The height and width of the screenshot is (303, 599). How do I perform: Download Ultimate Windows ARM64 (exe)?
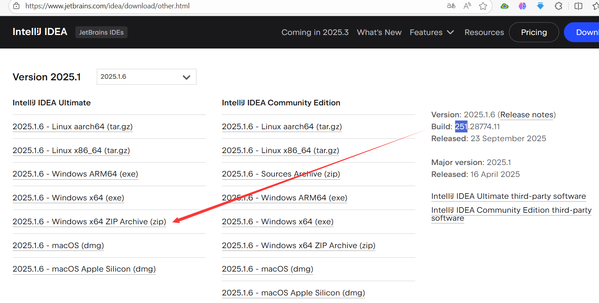[75, 174]
